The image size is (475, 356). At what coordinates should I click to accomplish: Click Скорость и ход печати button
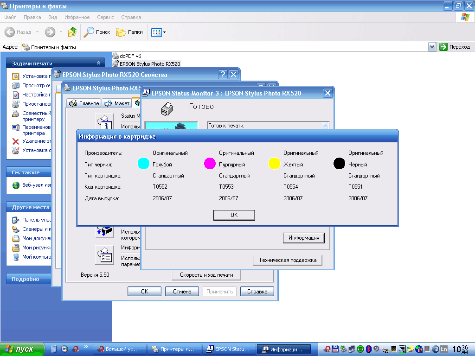click(x=206, y=275)
